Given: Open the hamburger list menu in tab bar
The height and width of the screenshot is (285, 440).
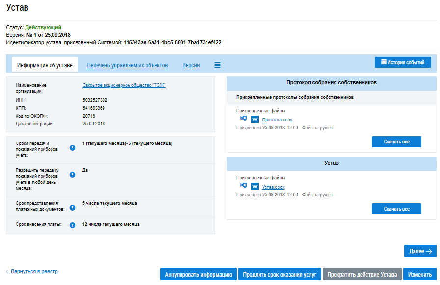Looking at the screenshot, I should pyautogui.click(x=217, y=65).
